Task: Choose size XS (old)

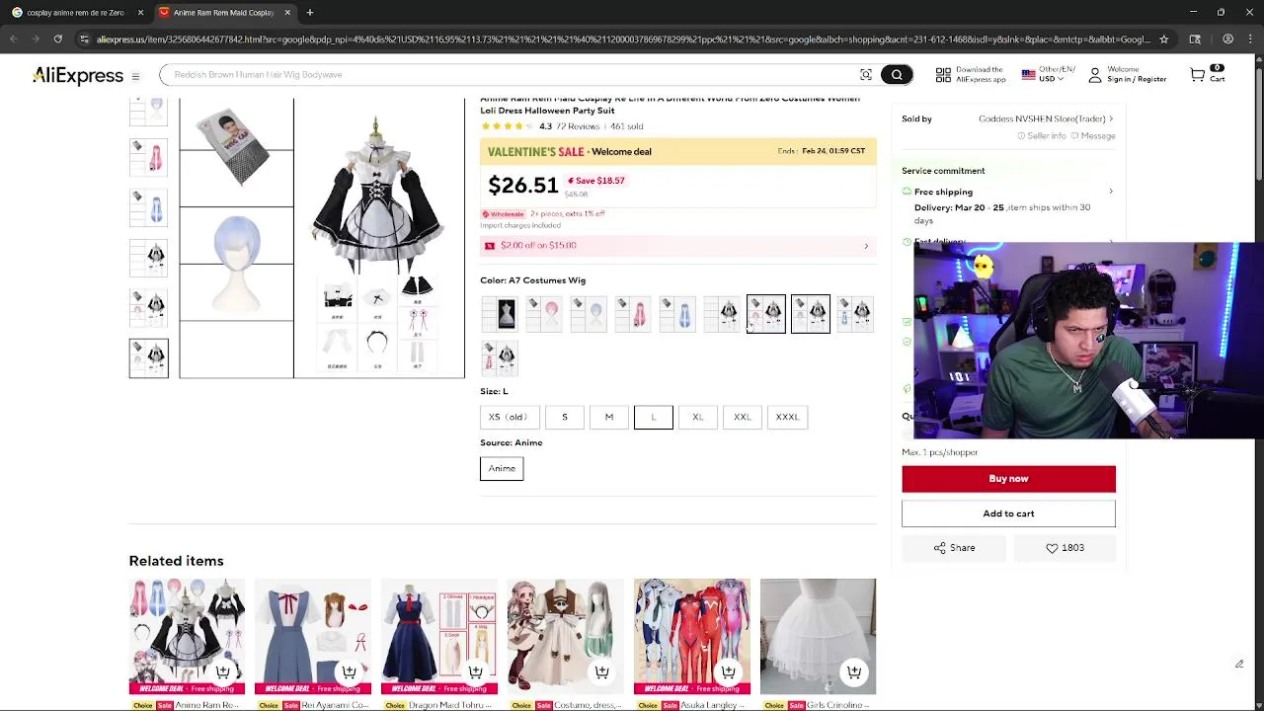Action: click(x=508, y=417)
